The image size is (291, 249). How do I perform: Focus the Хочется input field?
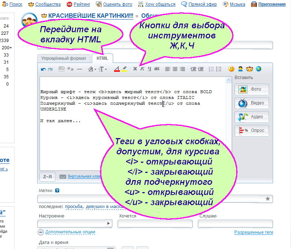(155, 224)
